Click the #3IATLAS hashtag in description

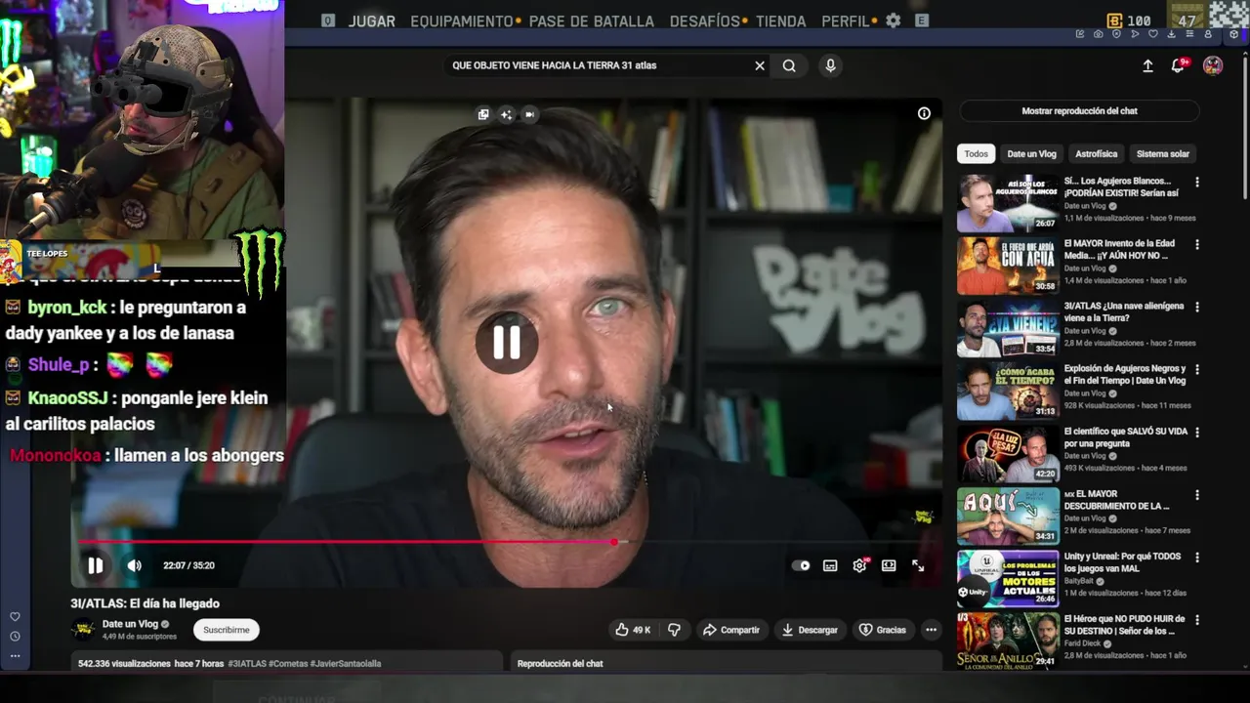(x=246, y=664)
